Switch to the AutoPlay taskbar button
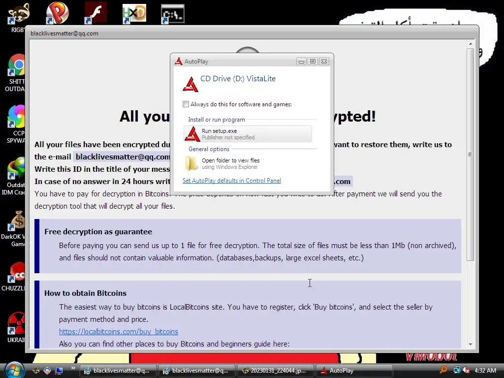 coord(354,371)
